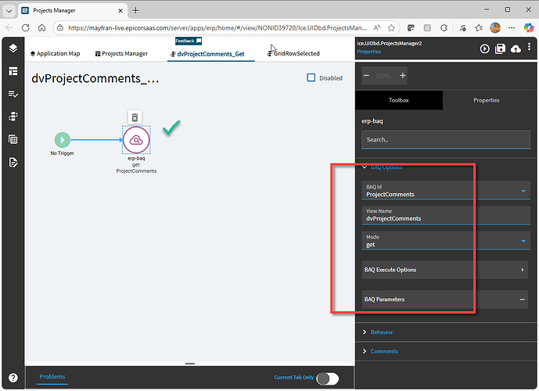Open the help question mark icon
539x391 pixels.
tap(13, 378)
